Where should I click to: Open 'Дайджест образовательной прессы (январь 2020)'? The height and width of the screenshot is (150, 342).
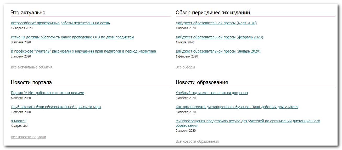coord(218,51)
